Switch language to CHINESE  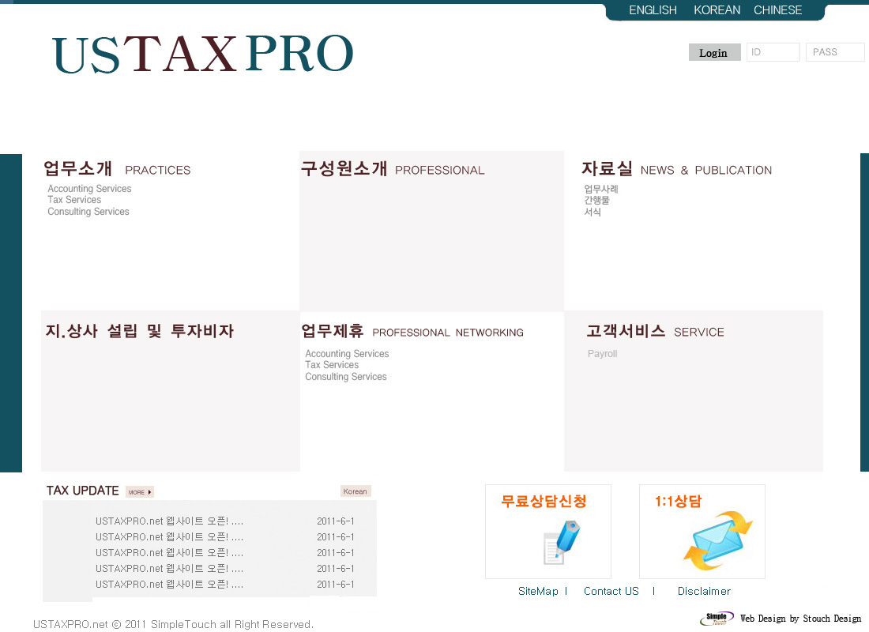[777, 10]
